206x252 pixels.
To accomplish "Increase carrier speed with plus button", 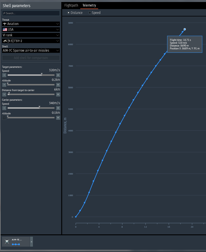I will [58, 108].
